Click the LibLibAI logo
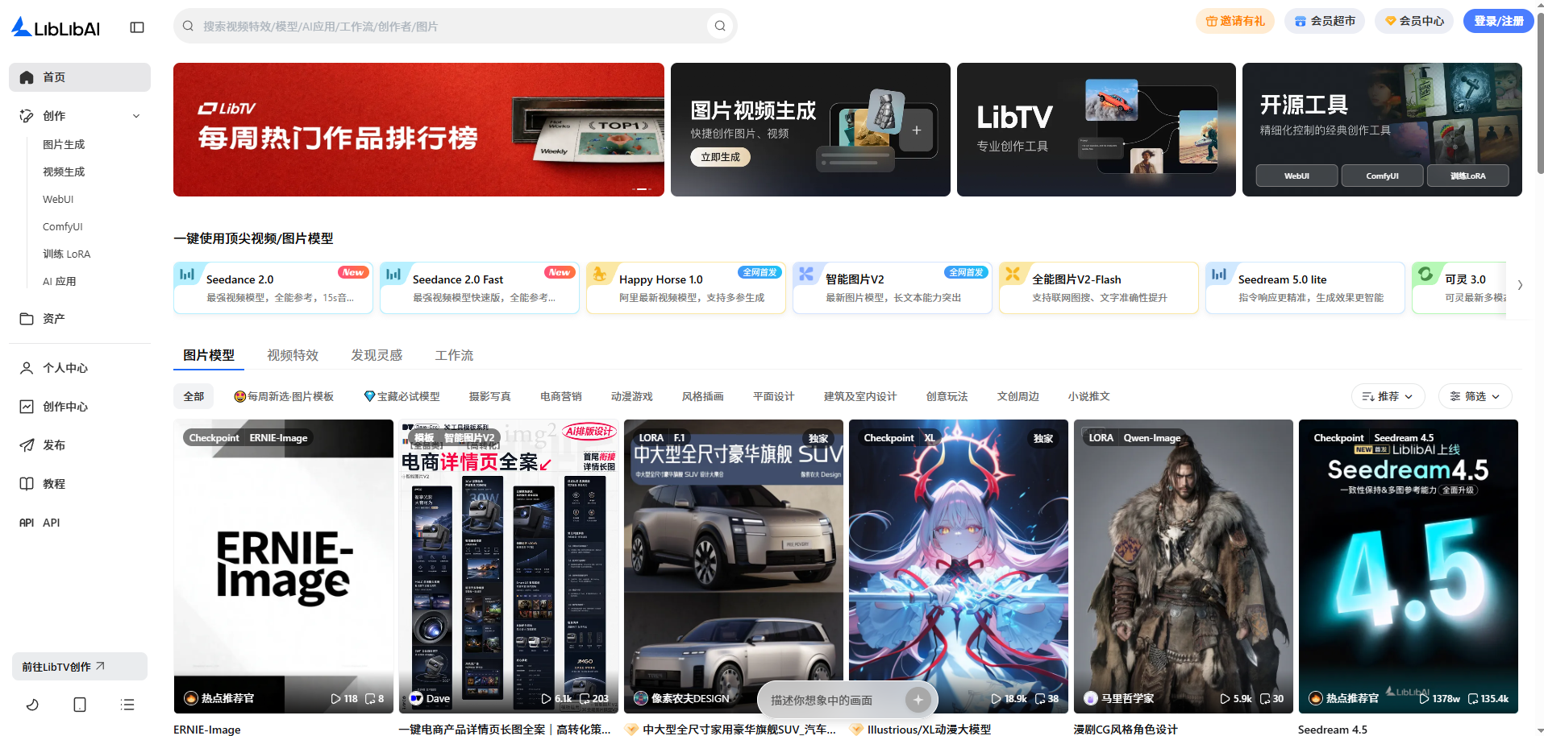 point(56,27)
